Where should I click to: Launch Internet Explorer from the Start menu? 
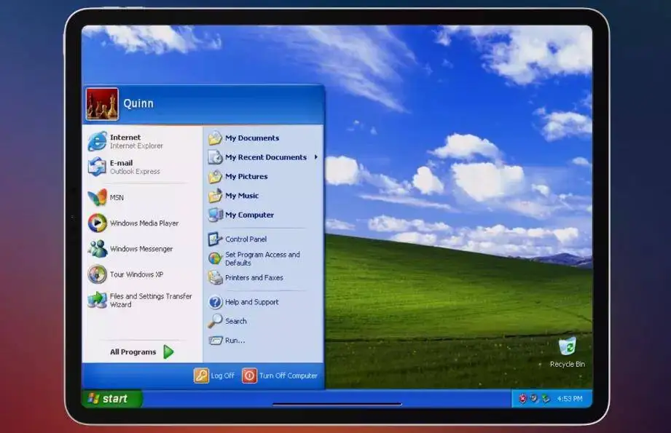[x=125, y=140]
